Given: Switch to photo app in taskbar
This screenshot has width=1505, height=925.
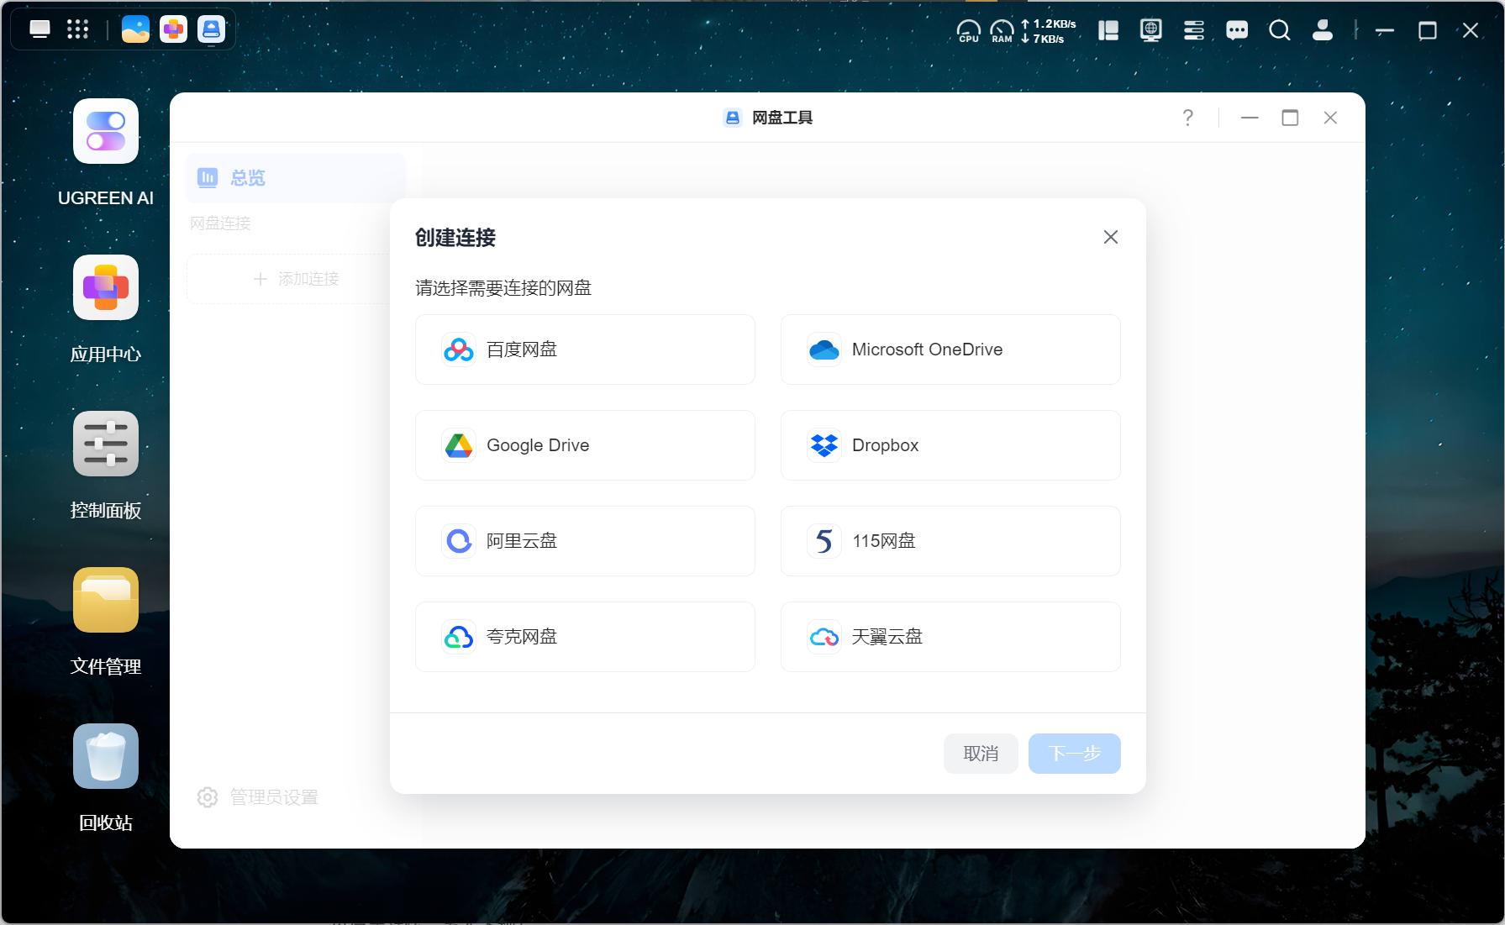Looking at the screenshot, I should [135, 29].
